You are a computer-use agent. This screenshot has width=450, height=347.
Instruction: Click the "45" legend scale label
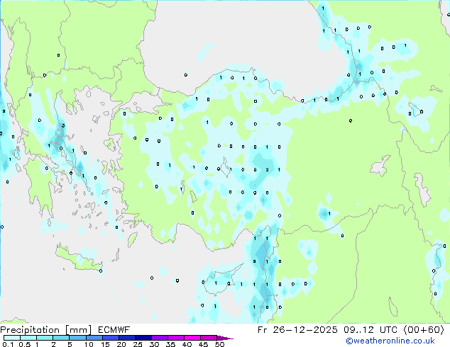click(203, 344)
